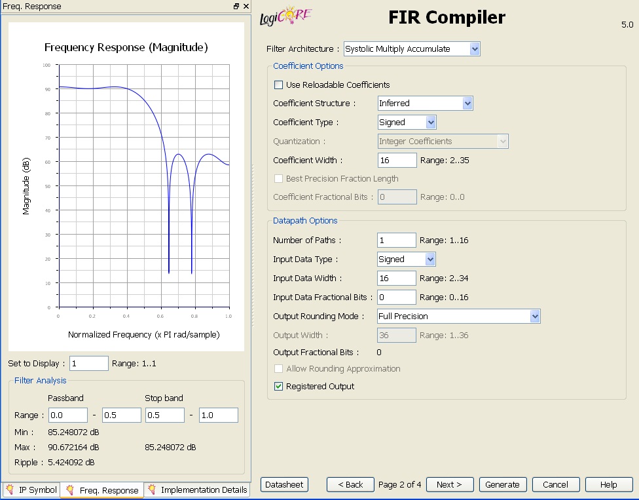
Task: Click the Passband range start field
Action: [x=68, y=415]
